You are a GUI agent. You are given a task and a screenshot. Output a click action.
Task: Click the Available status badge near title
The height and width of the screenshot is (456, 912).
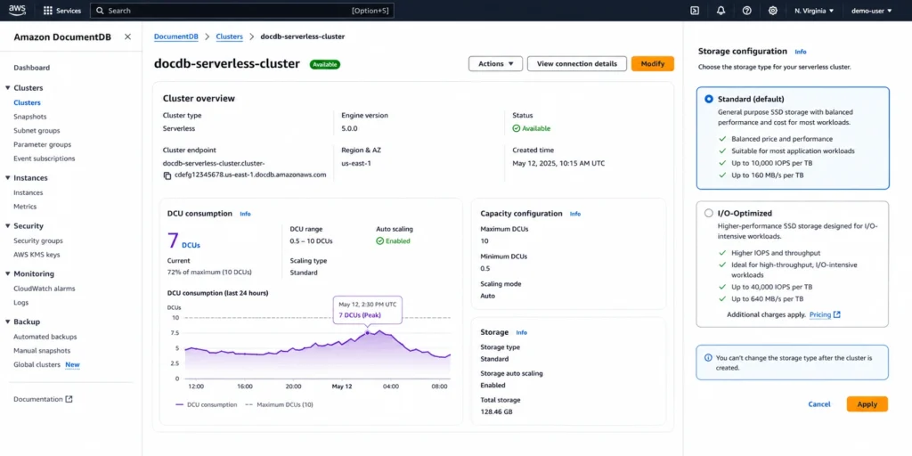[x=324, y=64]
